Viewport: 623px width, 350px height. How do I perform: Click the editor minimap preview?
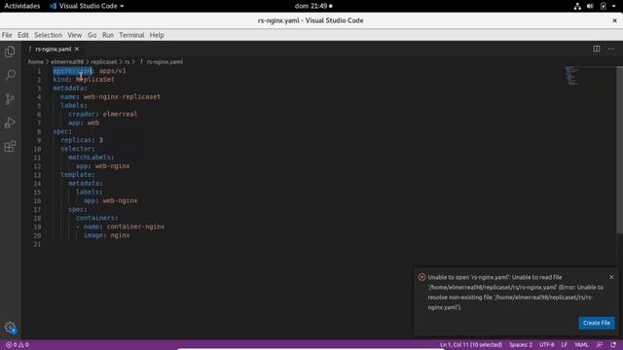point(571,76)
